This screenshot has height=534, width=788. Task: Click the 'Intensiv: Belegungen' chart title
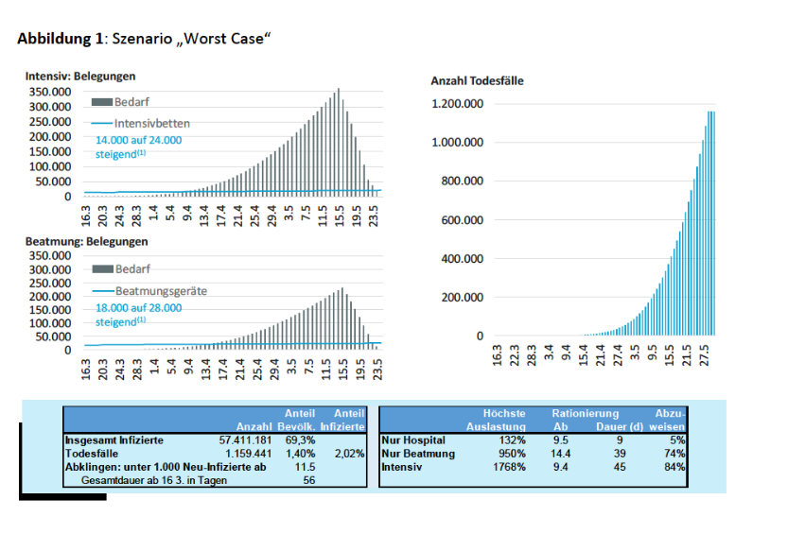point(79,76)
